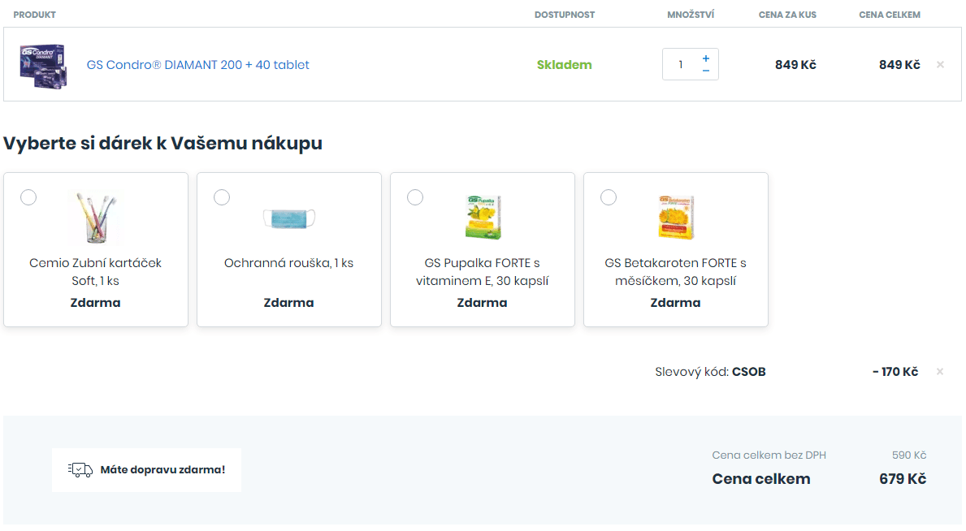Click the 590 Kč price without VAT

[x=909, y=455]
